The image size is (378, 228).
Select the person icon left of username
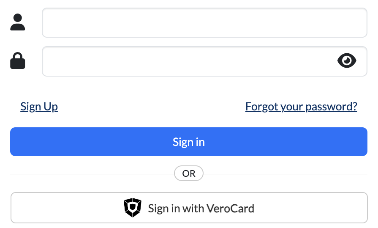[x=18, y=22]
